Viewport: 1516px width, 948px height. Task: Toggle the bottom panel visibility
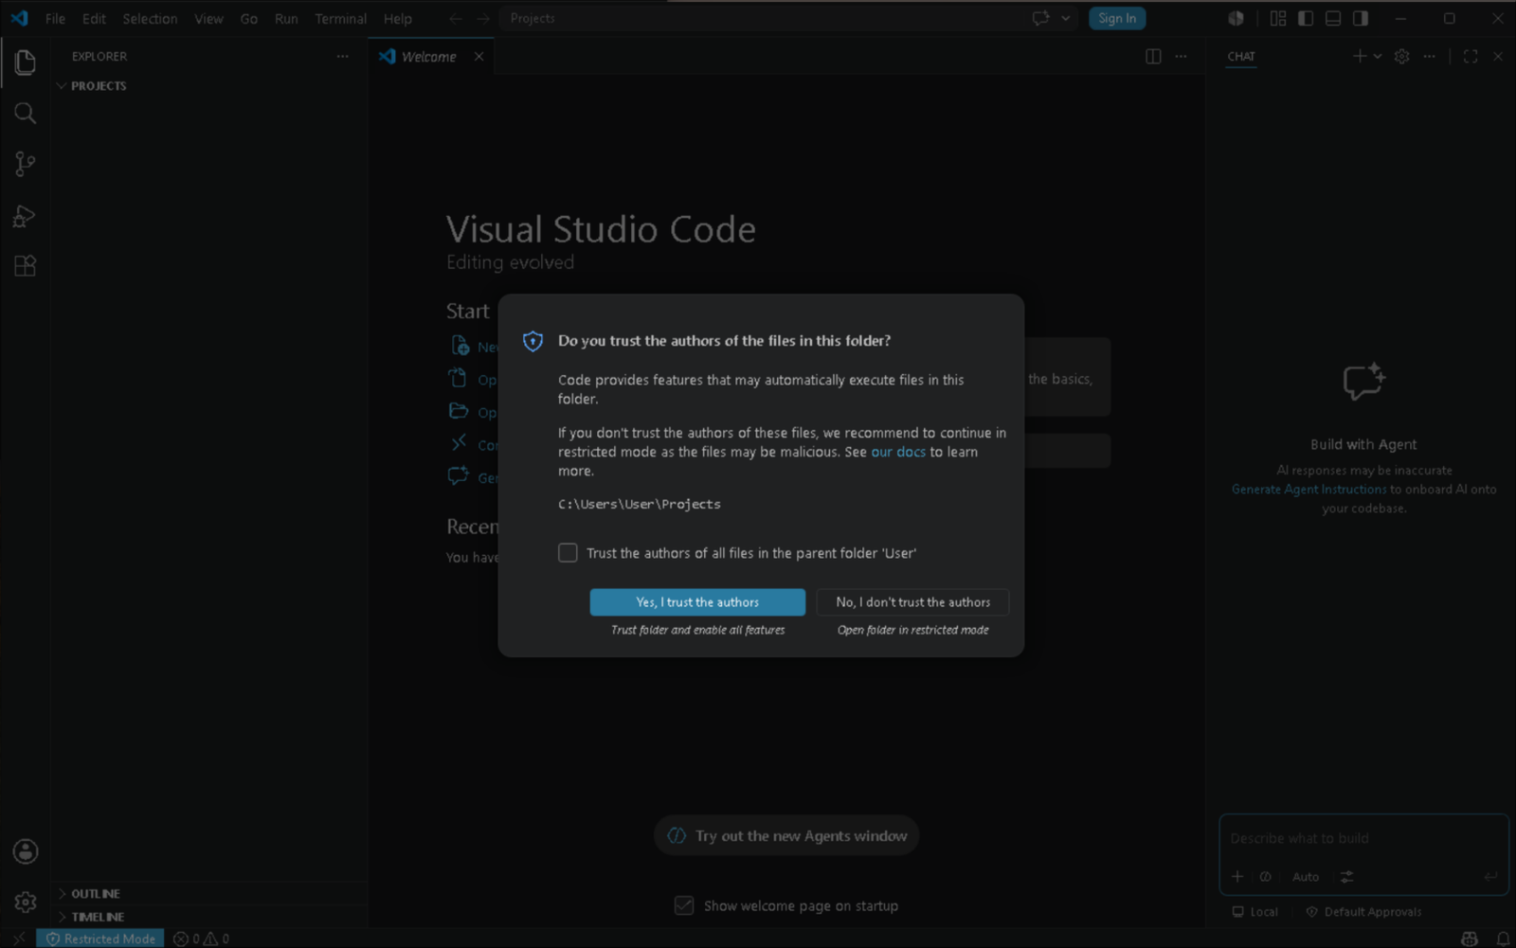[x=1333, y=19]
